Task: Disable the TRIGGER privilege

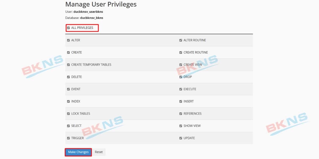Action: click(x=68, y=138)
